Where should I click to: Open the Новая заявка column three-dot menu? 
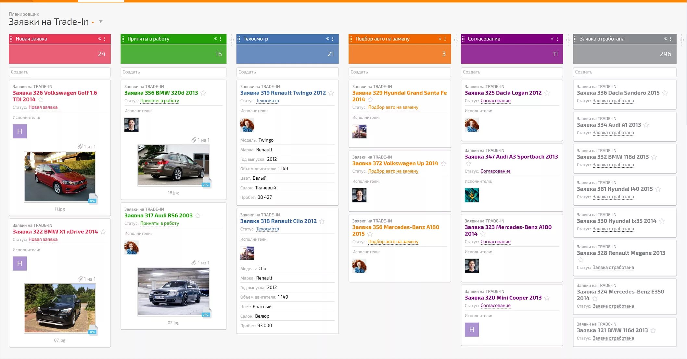105,39
